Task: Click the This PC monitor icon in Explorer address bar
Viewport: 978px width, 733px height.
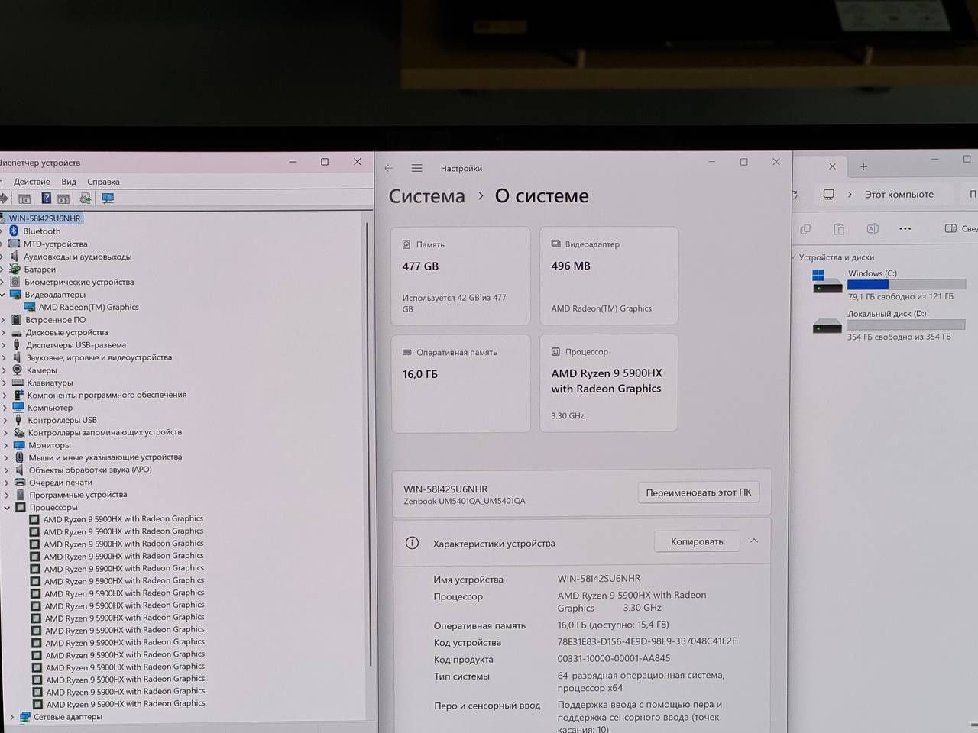Action: [x=828, y=195]
